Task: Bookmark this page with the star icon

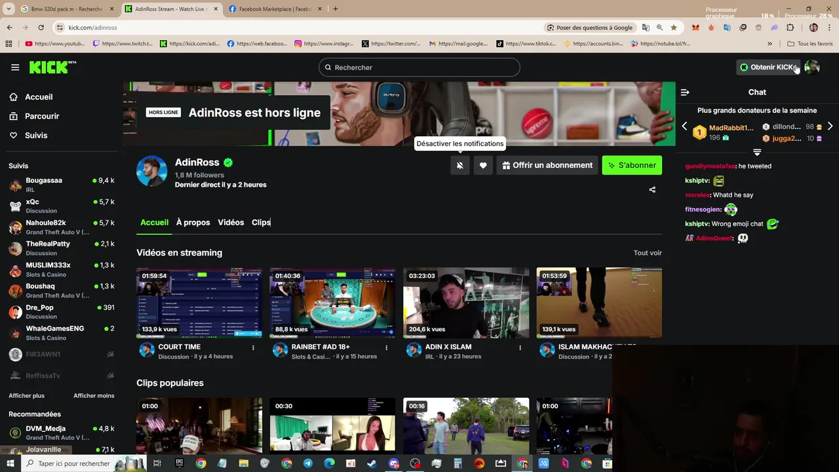Action: pos(673,28)
